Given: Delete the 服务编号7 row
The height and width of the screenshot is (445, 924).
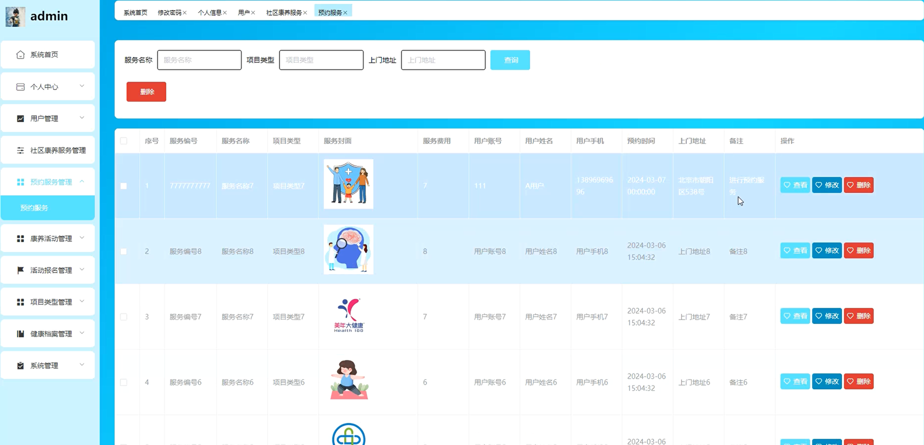Looking at the screenshot, I should (x=859, y=316).
